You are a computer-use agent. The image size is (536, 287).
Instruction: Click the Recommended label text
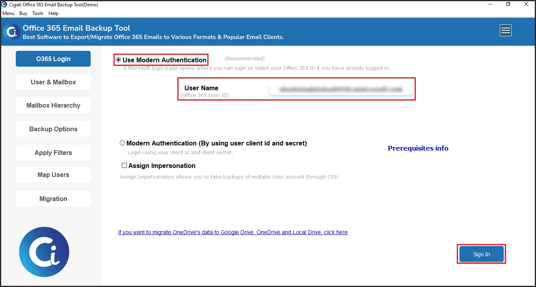pos(245,58)
